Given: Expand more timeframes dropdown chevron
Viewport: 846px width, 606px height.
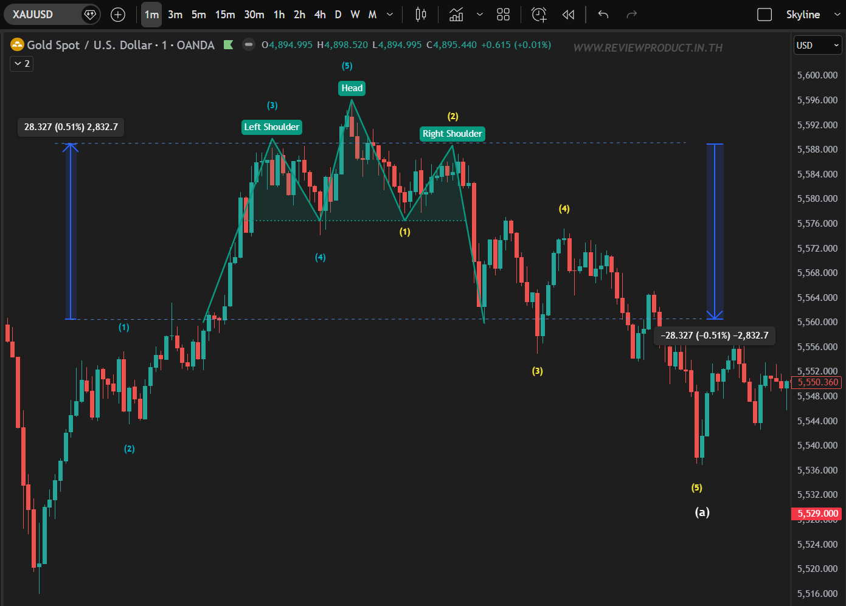Looking at the screenshot, I should pyautogui.click(x=390, y=15).
